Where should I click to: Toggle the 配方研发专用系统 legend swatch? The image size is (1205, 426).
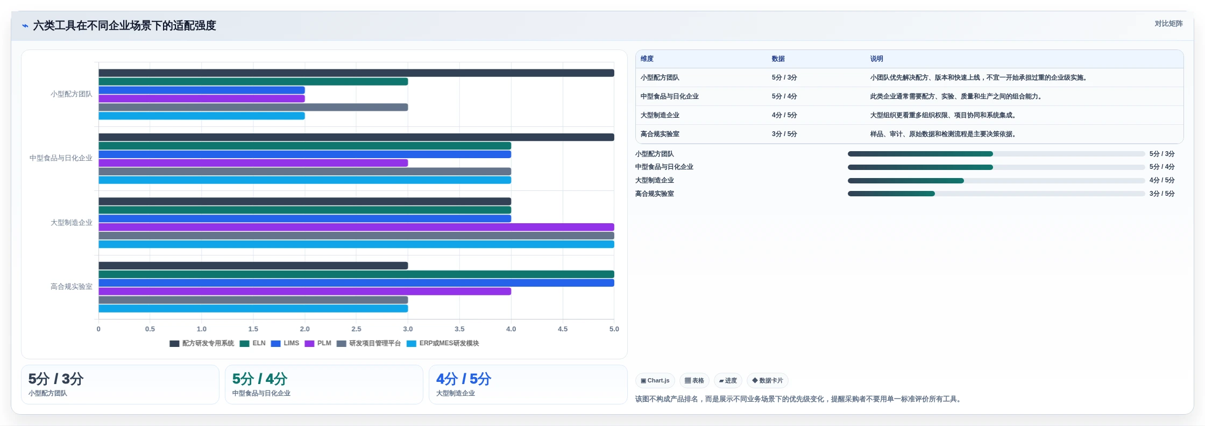pyautogui.click(x=174, y=344)
